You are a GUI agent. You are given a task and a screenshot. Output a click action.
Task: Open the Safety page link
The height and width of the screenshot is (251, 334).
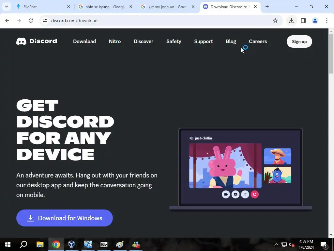point(174,42)
